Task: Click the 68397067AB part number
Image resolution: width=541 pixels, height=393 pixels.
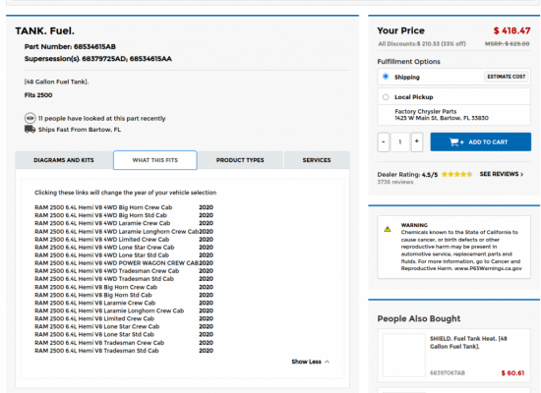Action: (448, 373)
